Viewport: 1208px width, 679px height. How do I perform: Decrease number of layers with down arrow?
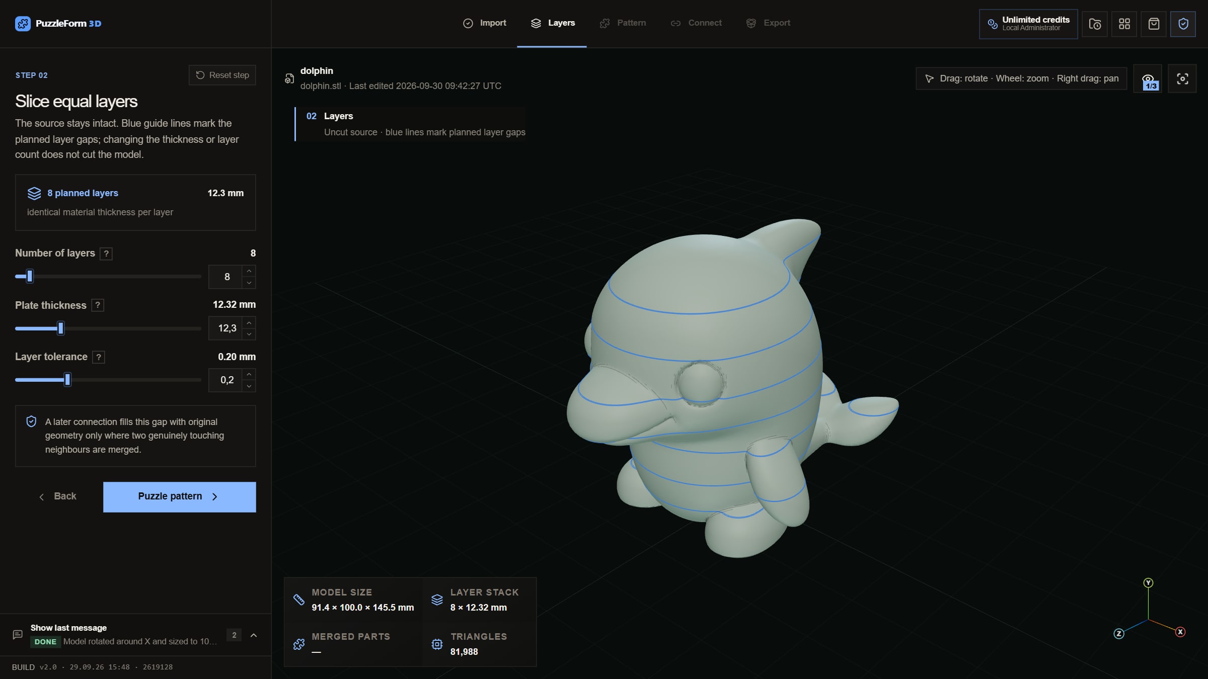click(x=249, y=283)
